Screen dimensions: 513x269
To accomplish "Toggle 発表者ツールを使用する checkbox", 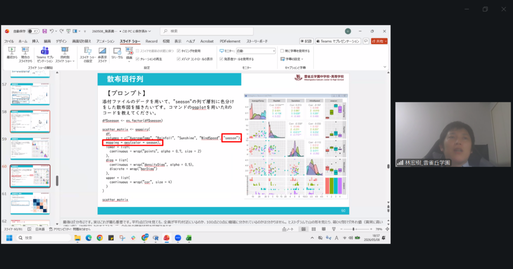I will [221, 59].
